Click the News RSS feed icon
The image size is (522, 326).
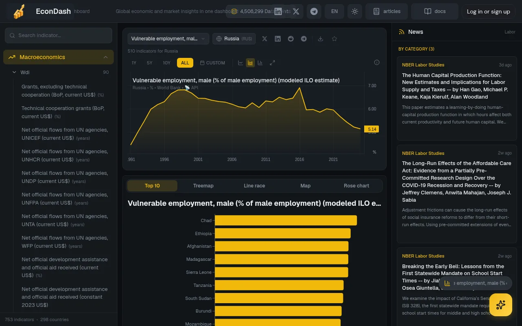[402, 32]
